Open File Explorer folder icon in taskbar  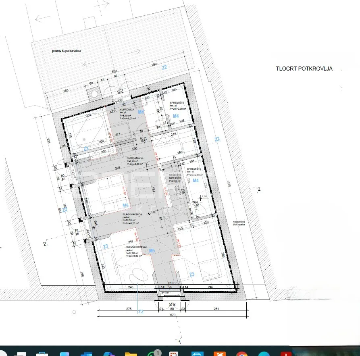click(x=131, y=354)
